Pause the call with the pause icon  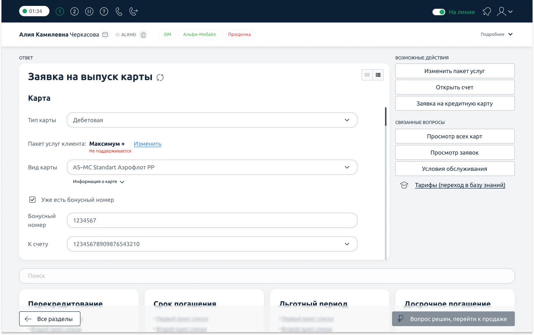coord(89,11)
